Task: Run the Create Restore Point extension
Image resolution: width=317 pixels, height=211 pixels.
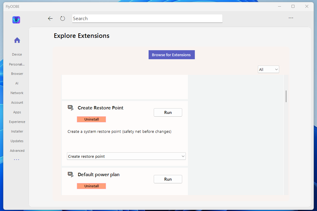Action: 168,112
